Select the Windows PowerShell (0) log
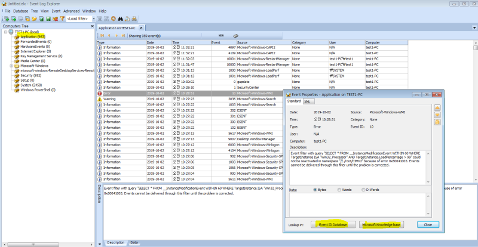The image size is (478, 247). [38, 90]
